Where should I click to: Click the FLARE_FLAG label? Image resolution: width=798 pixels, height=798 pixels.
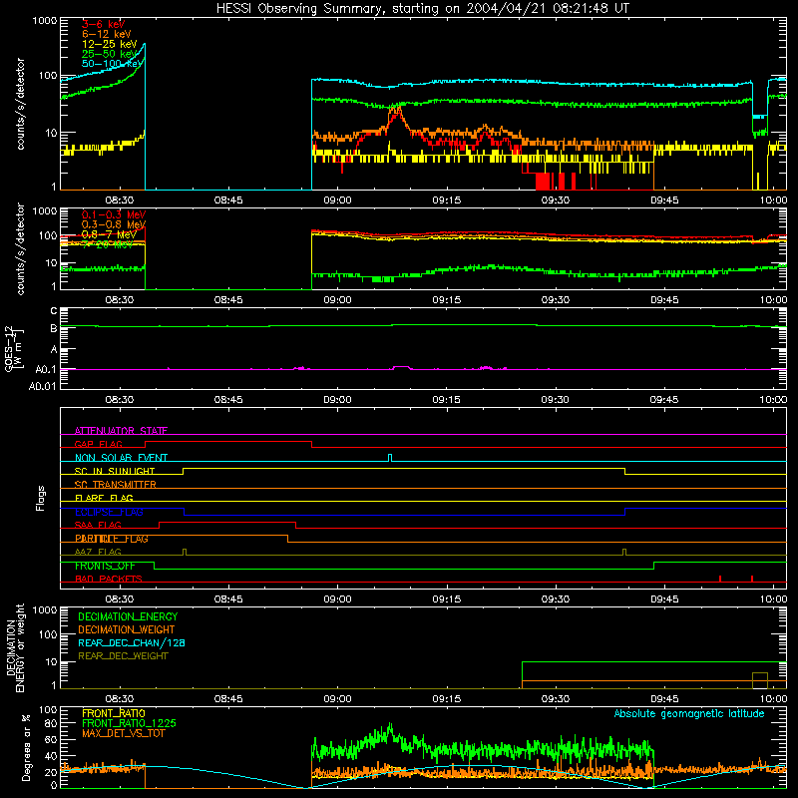(104, 498)
